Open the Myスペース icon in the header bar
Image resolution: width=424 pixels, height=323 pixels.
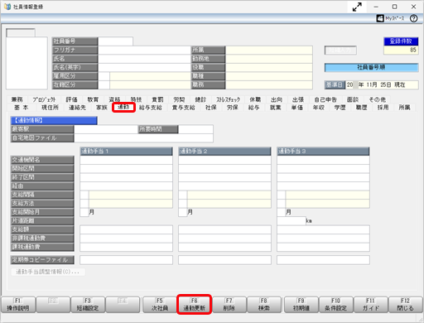pyautogui.click(x=390, y=18)
